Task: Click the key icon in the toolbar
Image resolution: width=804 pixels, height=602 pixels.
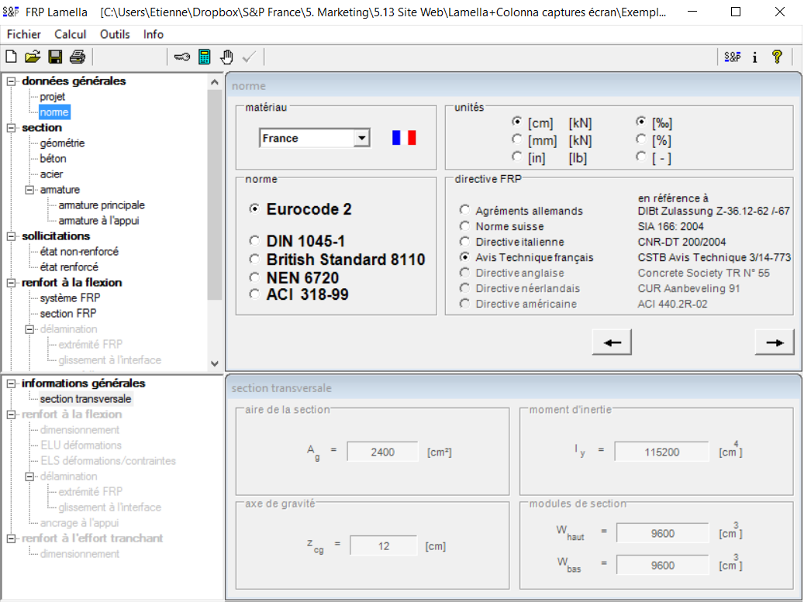Action: tap(182, 57)
